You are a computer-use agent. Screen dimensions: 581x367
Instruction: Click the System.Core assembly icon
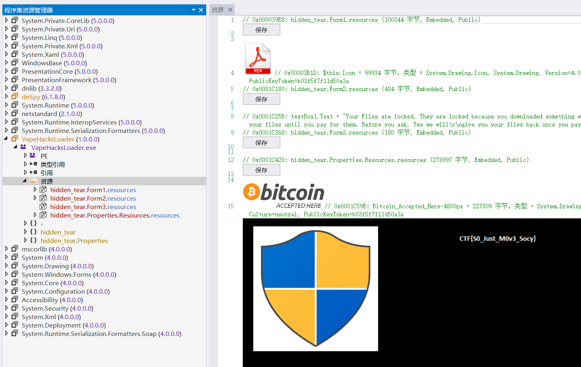[x=14, y=282]
